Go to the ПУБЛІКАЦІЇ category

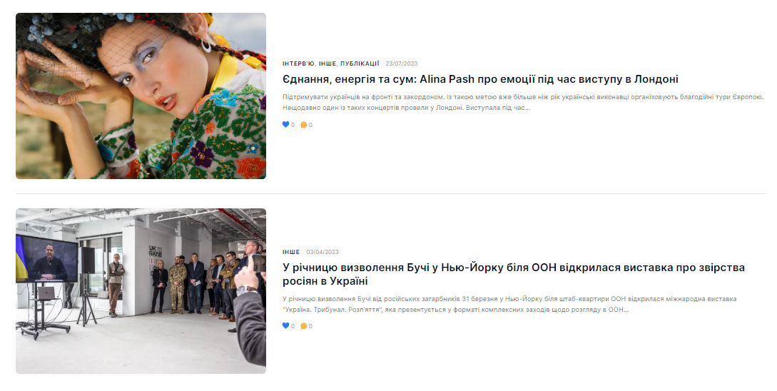[360, 64]
